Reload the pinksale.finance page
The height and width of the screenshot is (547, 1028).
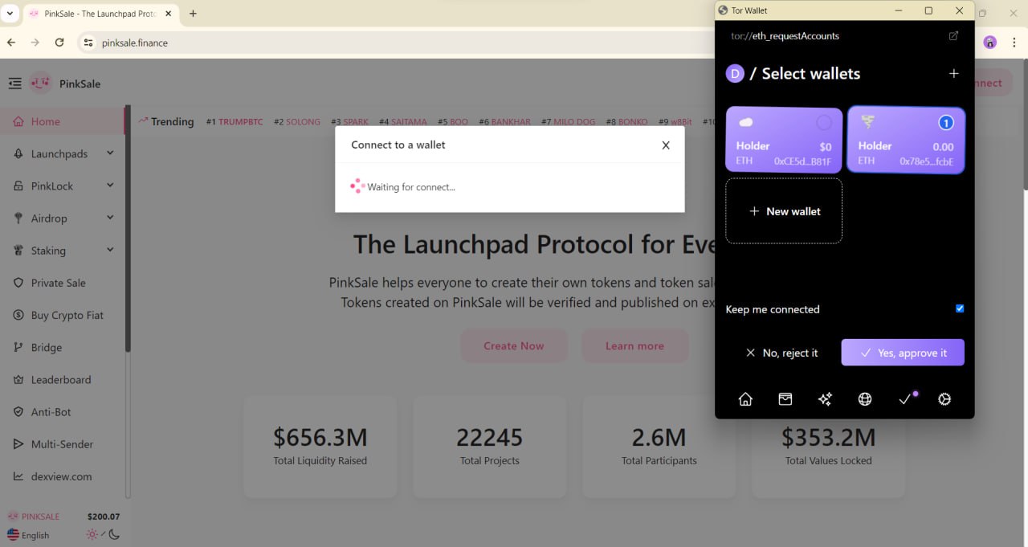click(59, 43)
